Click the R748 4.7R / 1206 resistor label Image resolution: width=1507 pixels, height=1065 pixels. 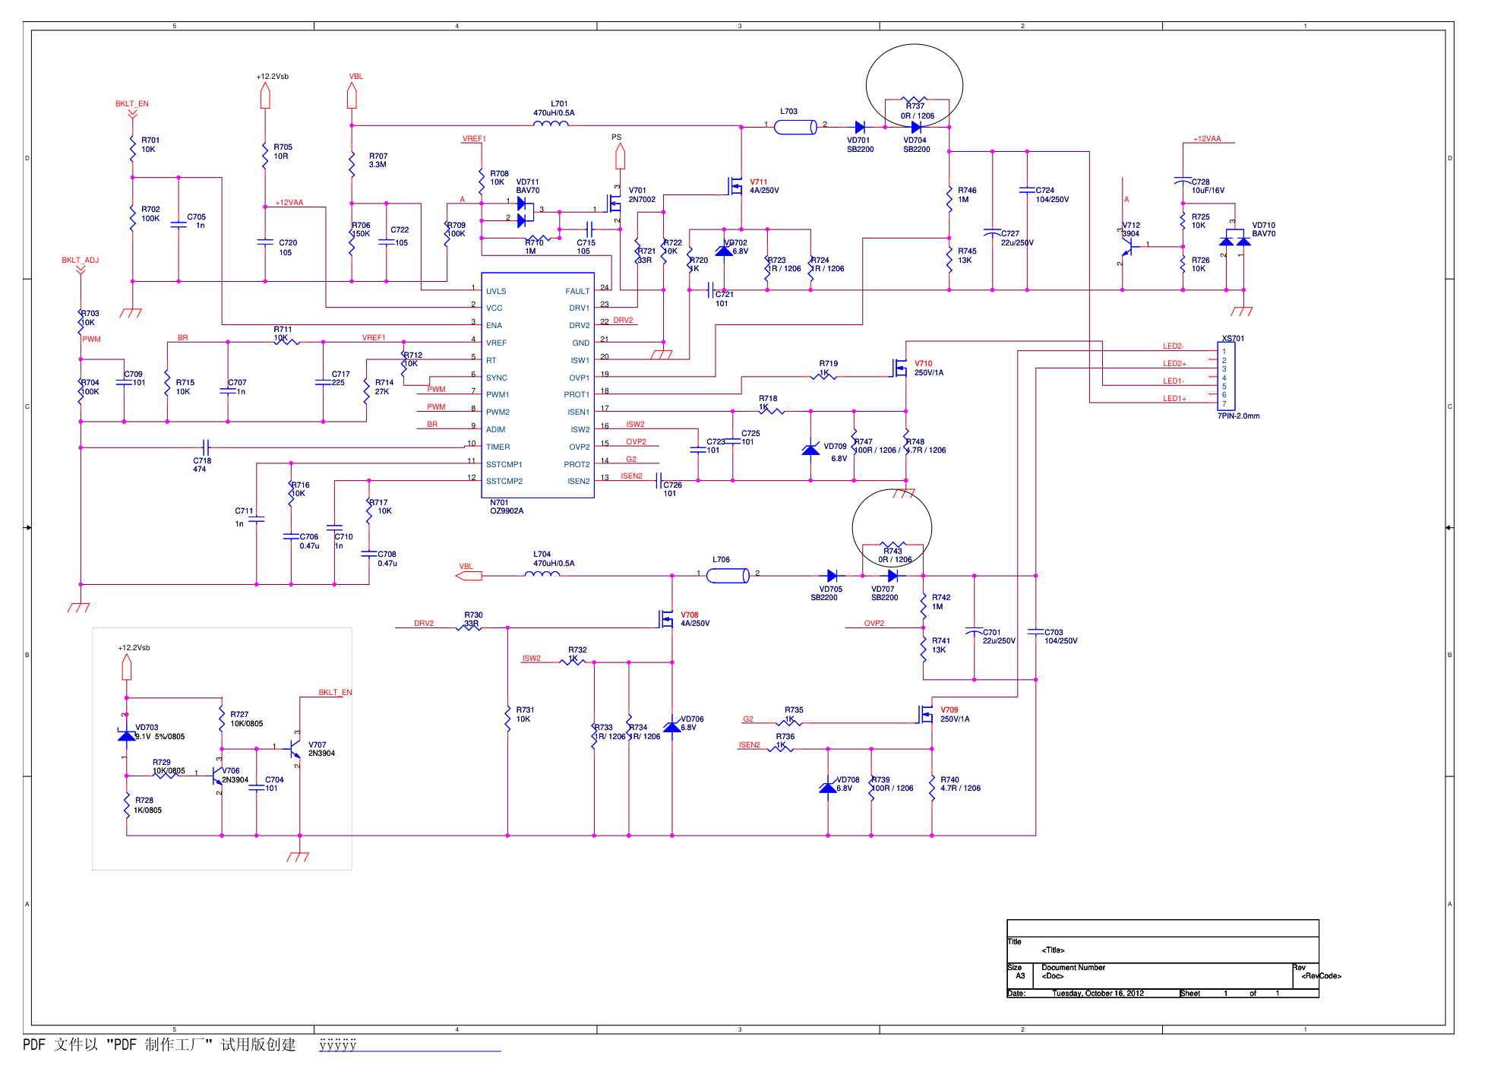tap(925, 446)
